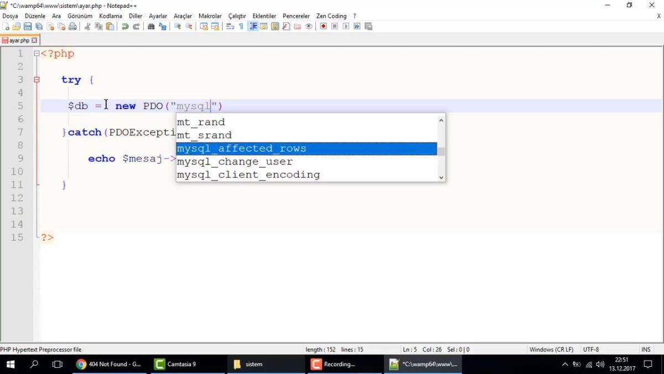The width and height of the screenshot is (664, 374).
Task: Click the UTF-8 encoding status bar entry
Action: point(590,350)
